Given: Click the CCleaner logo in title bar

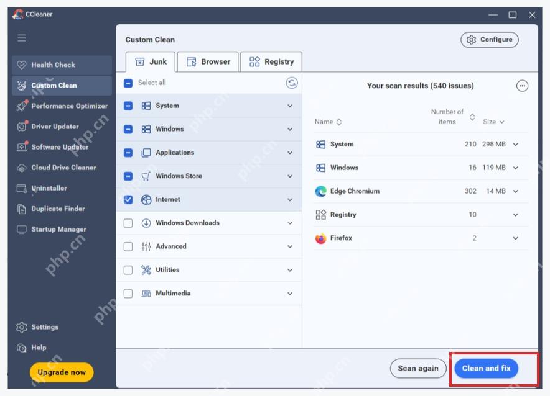Looking at the screenshot, I should pyautogui.click(x=17, y=14).
